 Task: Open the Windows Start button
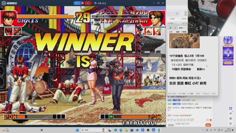tap(77, 130)
